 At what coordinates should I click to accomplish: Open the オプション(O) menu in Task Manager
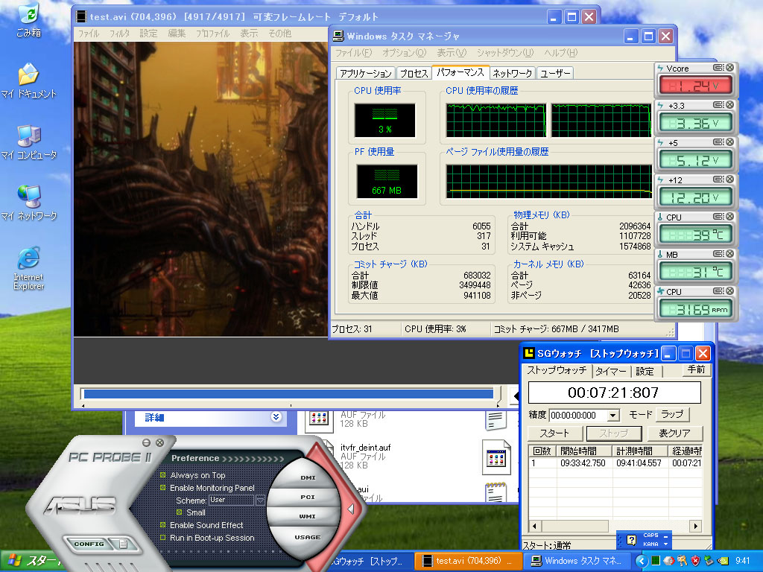(x=404, y=53)
